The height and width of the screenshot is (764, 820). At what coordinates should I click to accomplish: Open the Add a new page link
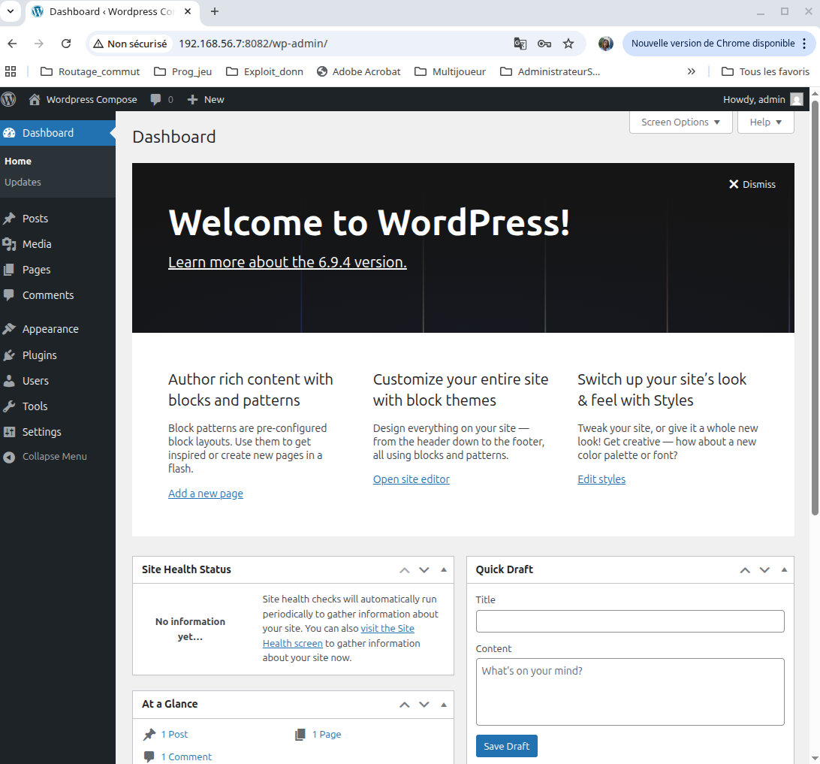tap(205, 493)
